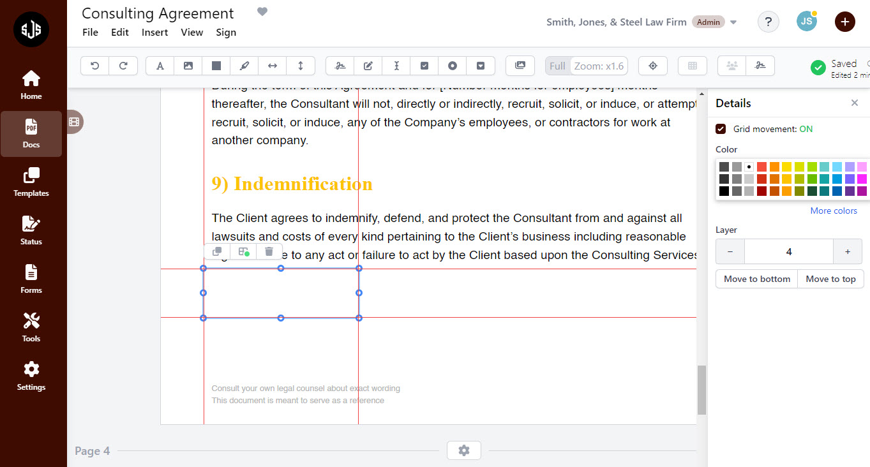Click the layer number field showing 4
This screenshot has height=467, width=870.
789,251
